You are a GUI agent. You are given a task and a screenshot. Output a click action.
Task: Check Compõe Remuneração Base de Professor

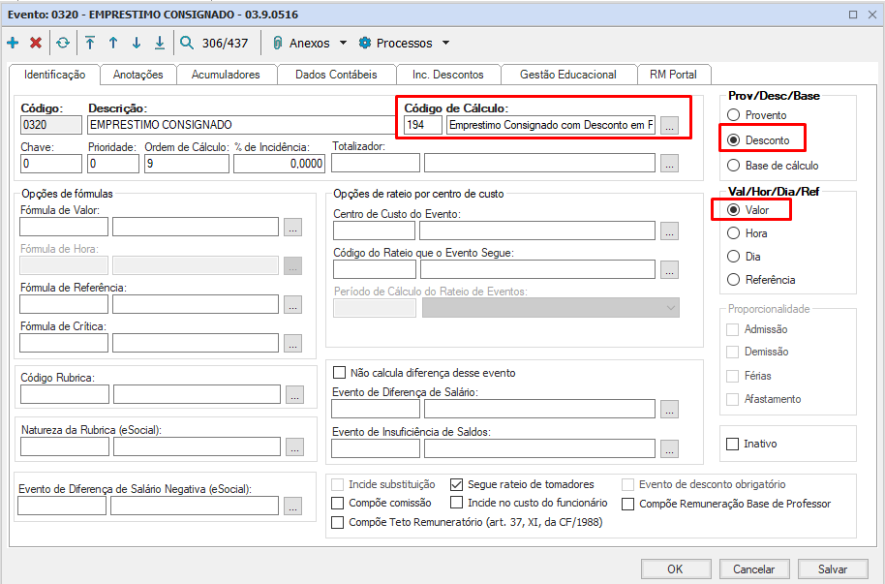(627, 504)
